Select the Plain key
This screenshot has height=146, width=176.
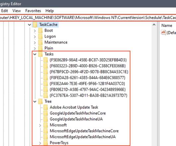tap(49, 48)
